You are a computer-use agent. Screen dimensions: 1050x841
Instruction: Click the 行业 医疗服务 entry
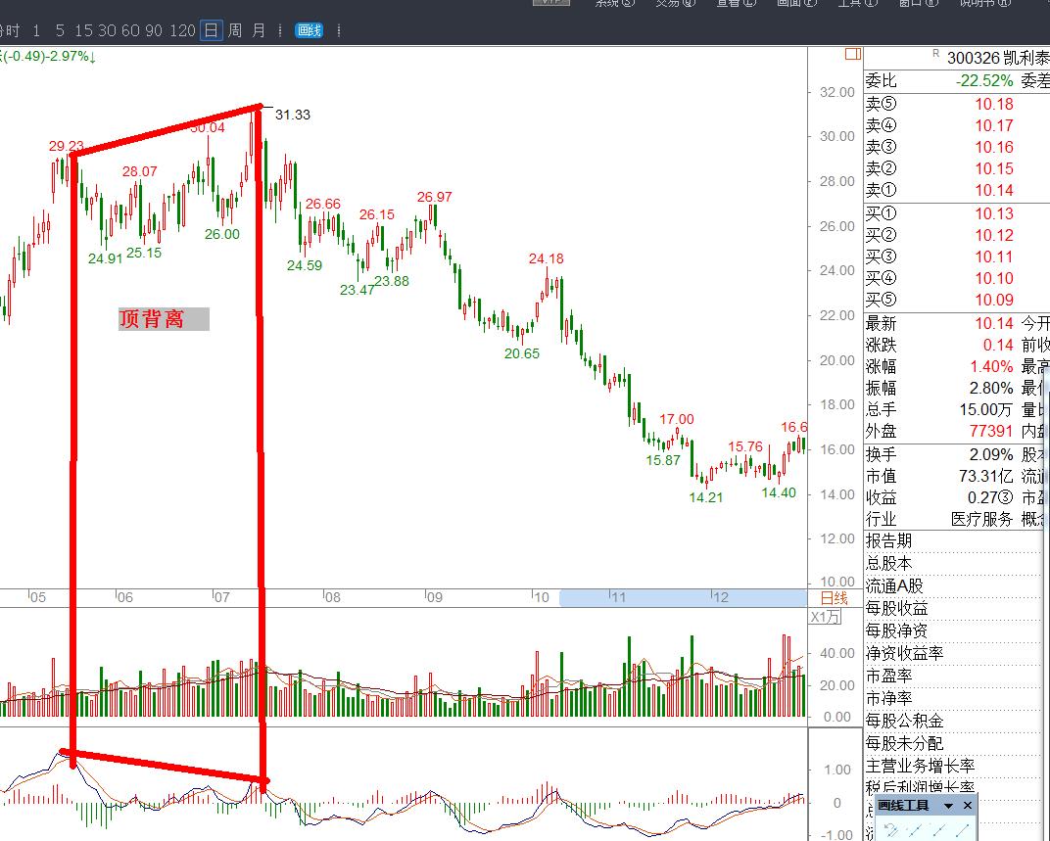point(981,519)
